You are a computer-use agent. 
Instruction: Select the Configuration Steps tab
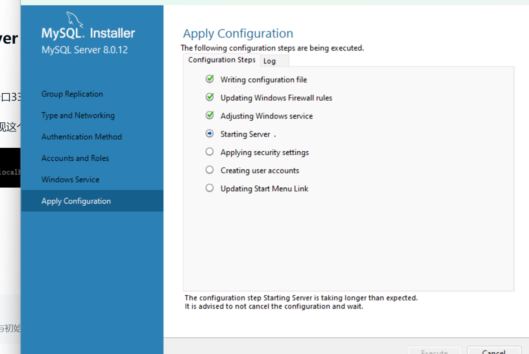pyautogui.click(x=222, y=60)
